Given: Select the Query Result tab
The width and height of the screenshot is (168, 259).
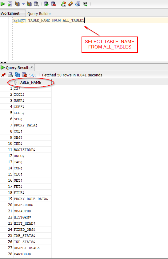Looking at the screenshot, I should tap(17, 68).
